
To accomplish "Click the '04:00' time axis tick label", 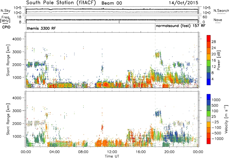I will click(54, 152).
